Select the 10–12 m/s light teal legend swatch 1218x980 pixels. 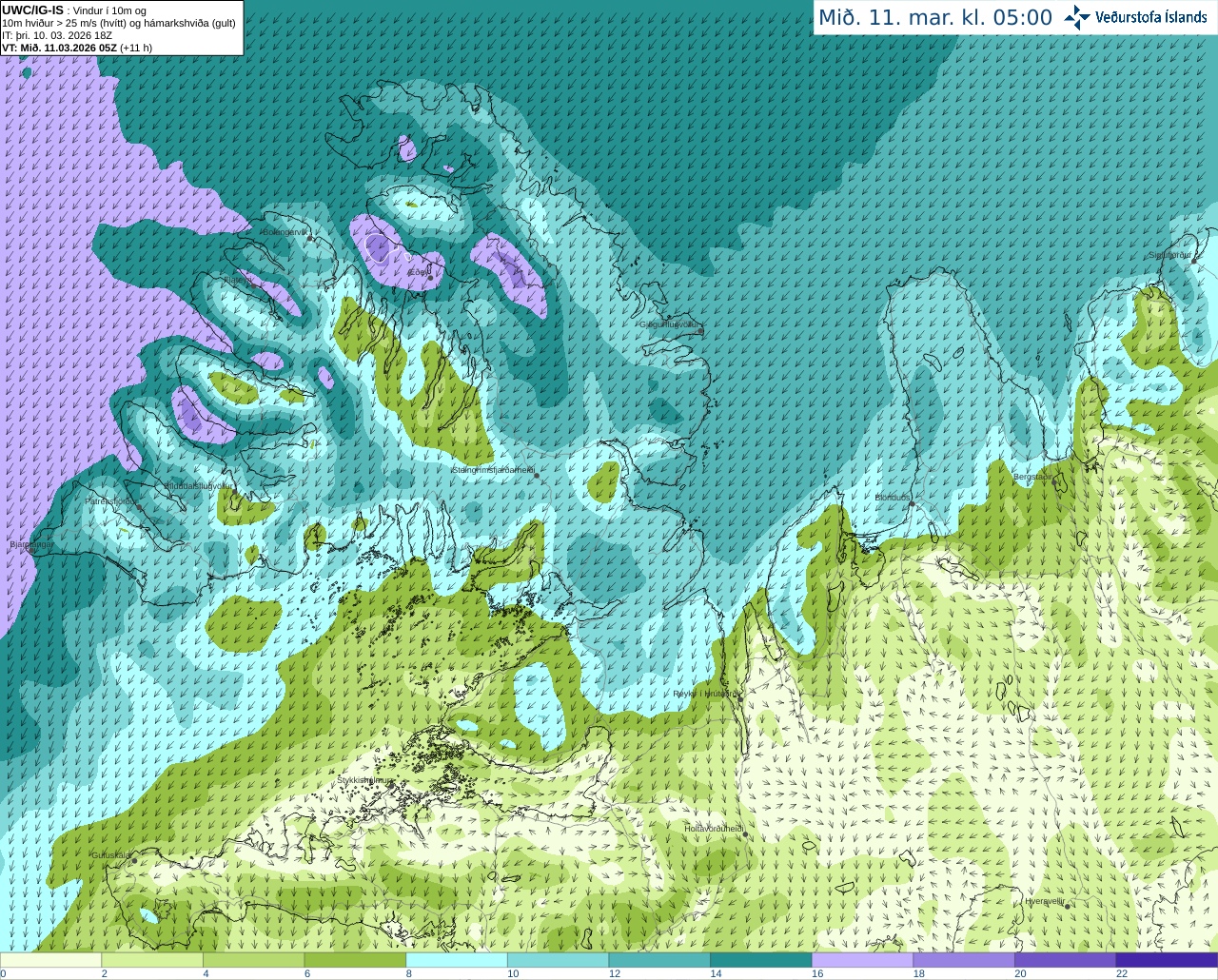point(558,960)
